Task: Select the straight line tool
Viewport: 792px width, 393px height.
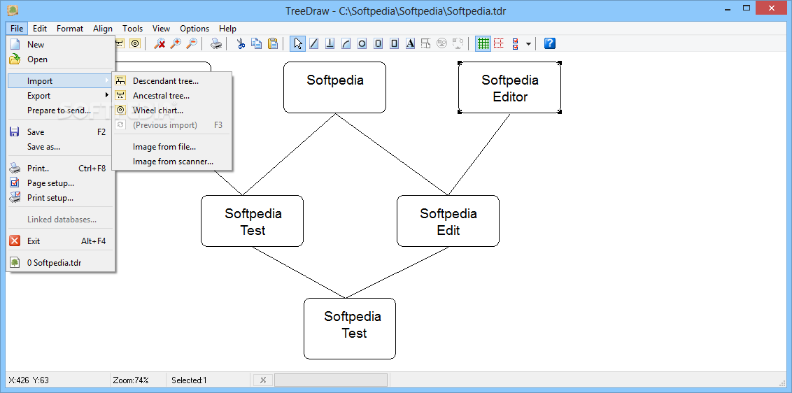Action: pyautogui.click(x=313, y=43)
